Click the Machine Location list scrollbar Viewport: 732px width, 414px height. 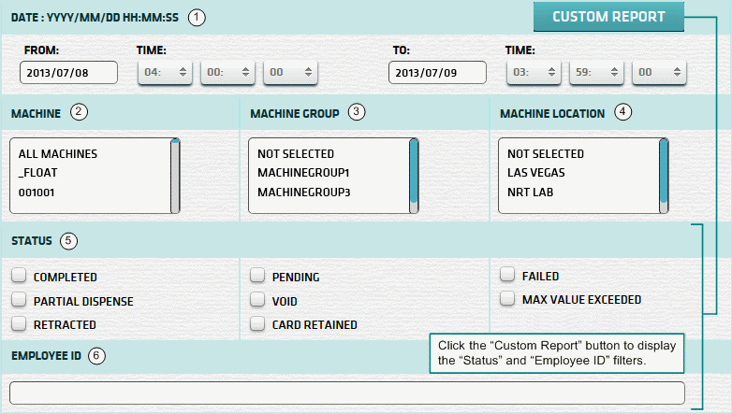664,176
